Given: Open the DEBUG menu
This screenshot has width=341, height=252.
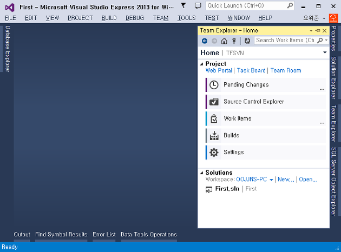Looking at the screenshot, I should click(x=135, y=18).
